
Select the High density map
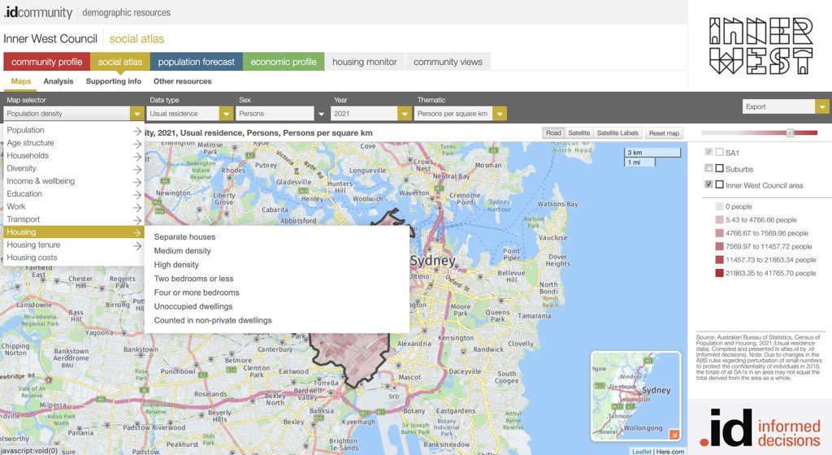pos(176,265)
